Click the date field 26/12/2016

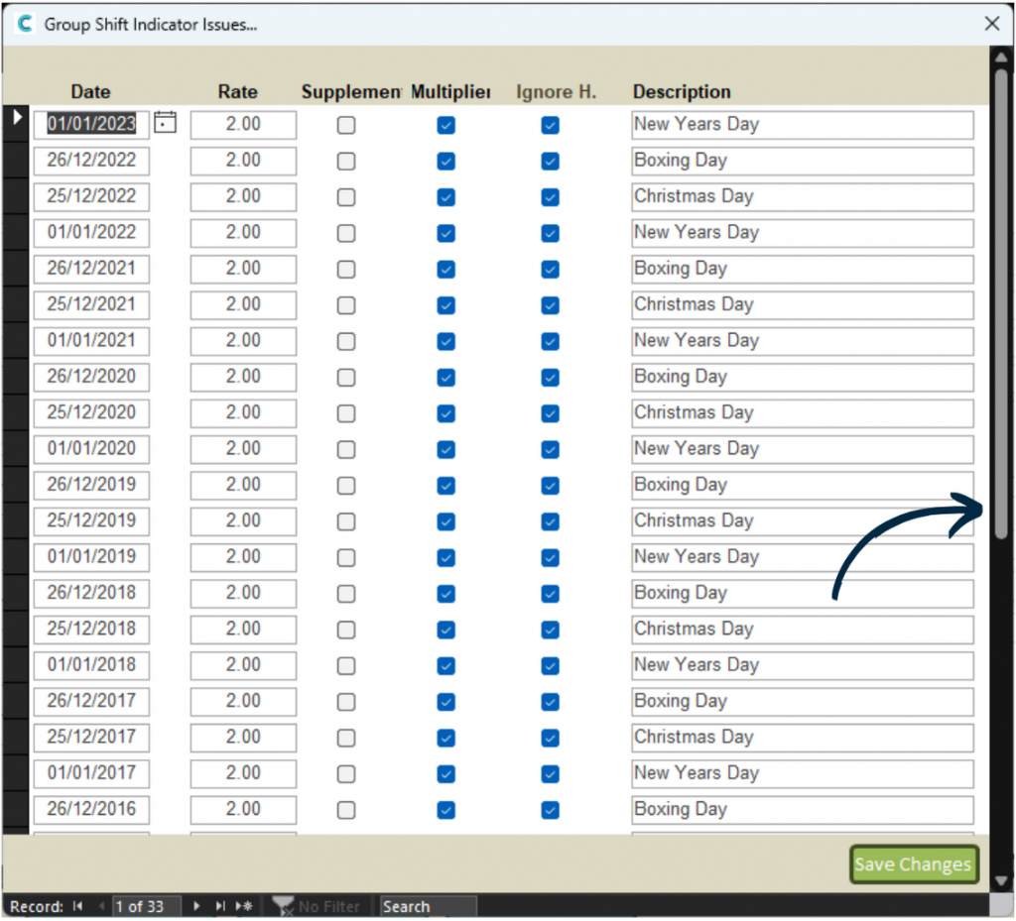(91, 809)
